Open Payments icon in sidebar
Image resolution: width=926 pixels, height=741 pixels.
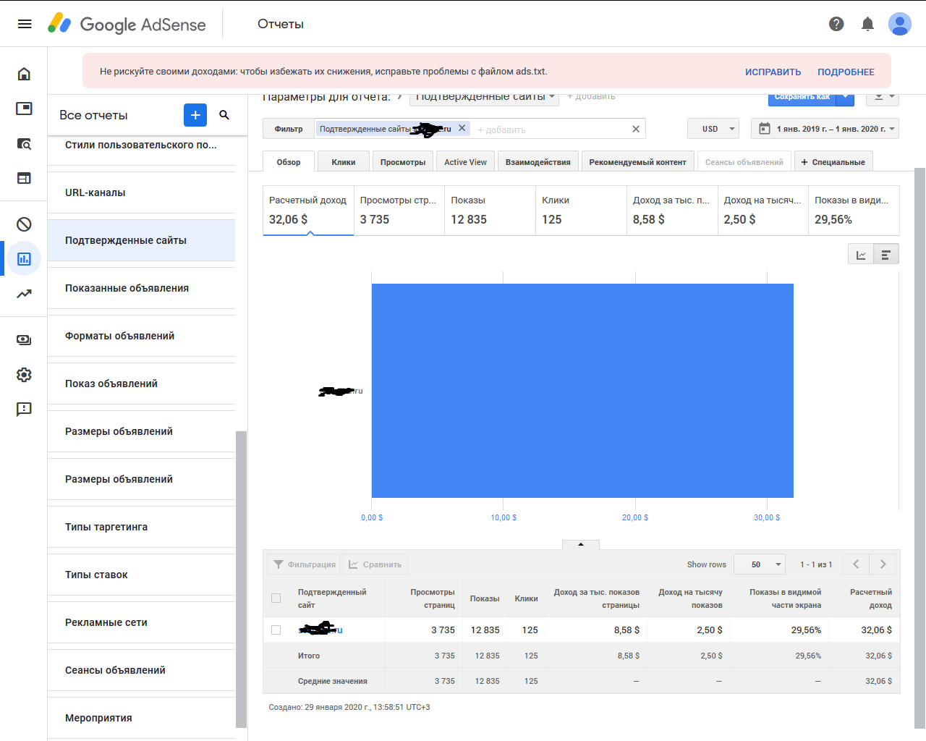coord(24,340)
